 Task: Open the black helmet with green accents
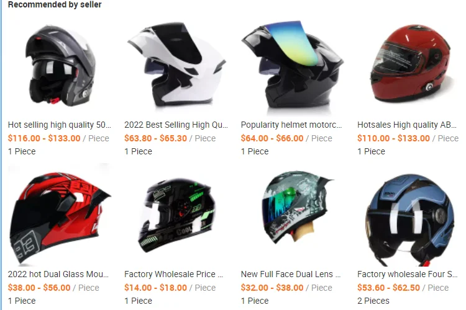[176, 215]
